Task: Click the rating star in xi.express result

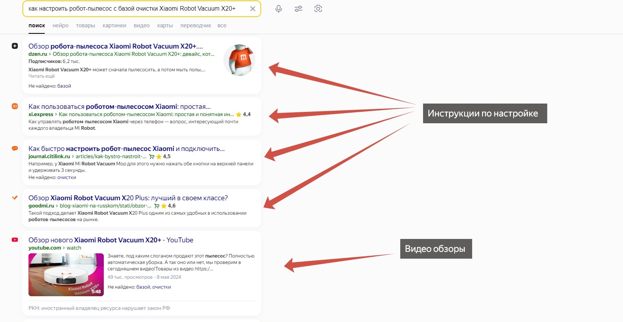Action: click(239, 115)
